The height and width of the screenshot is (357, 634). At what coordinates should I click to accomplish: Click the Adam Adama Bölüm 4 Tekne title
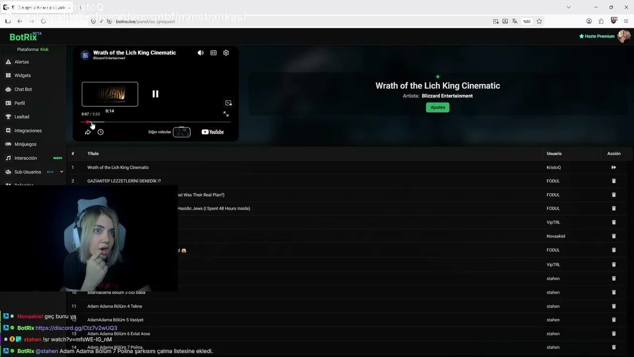click(114, 306)
